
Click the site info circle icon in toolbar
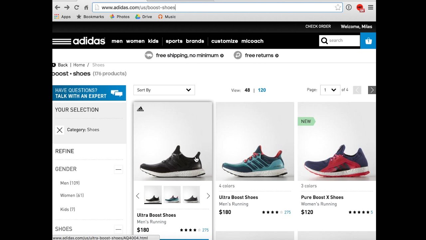(349, 7)
